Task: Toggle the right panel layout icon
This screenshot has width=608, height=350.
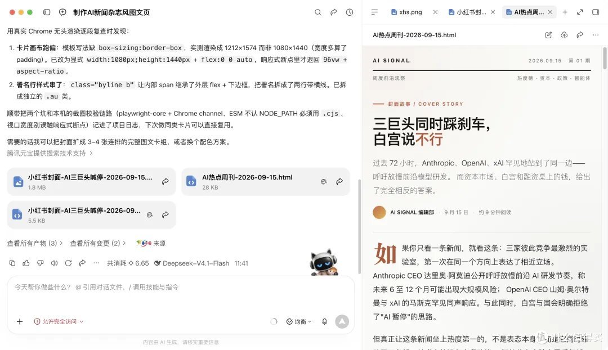Action: click(x=596, y=12)
